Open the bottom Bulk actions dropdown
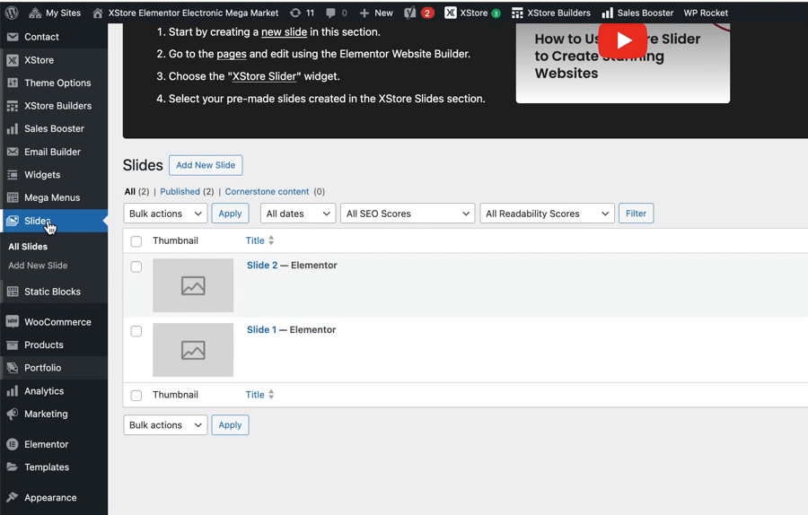Screen dimensions: 808x515 coord(165,425)
